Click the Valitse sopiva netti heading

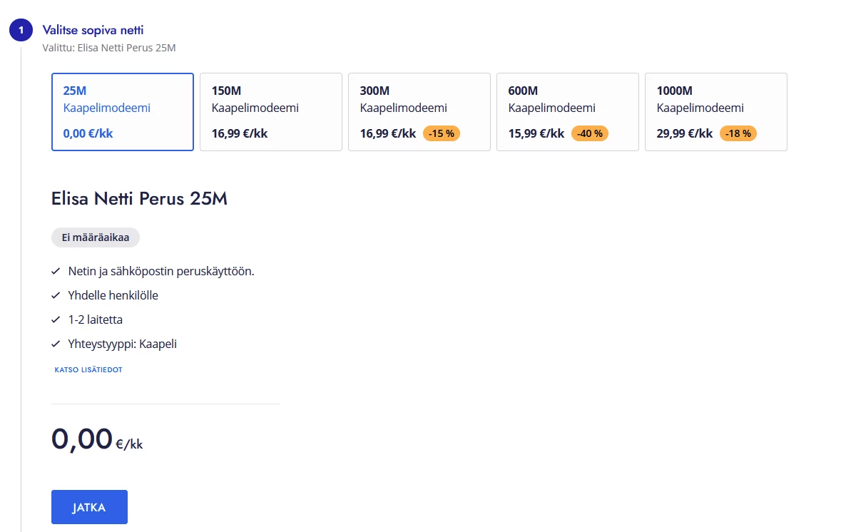[x=93, y=30]
